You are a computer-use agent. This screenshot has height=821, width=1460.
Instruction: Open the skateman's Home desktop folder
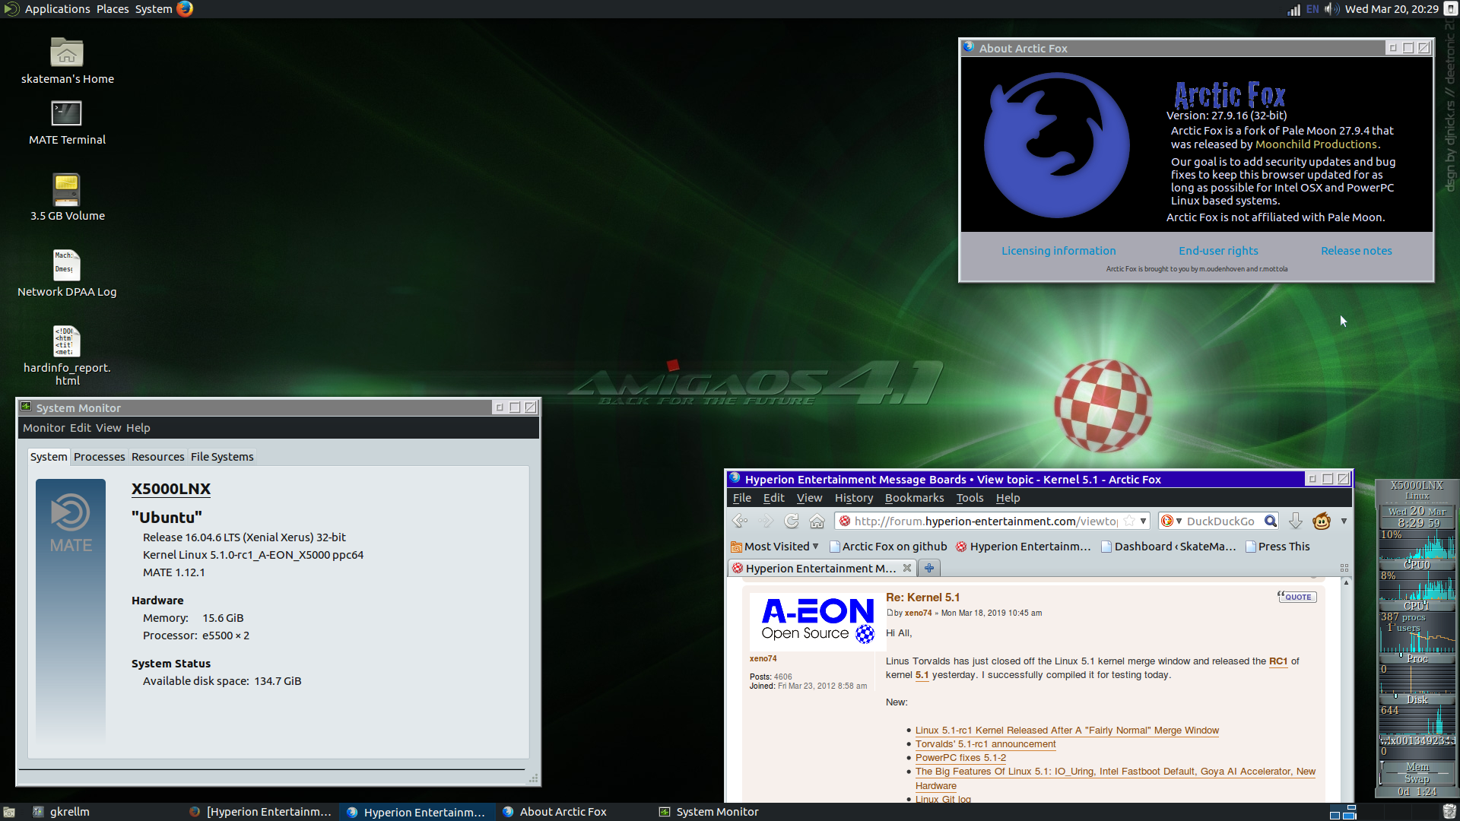coord(67,61)
